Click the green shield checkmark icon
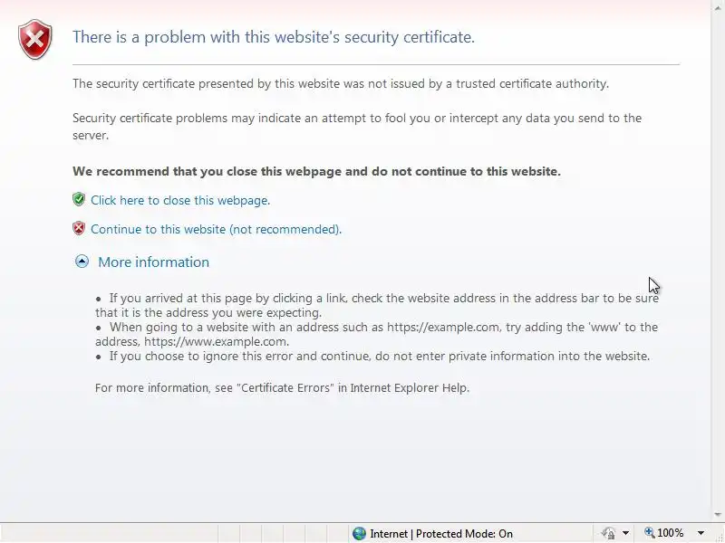The height and width of the screenshot is (543, 725). pos(79,200)
